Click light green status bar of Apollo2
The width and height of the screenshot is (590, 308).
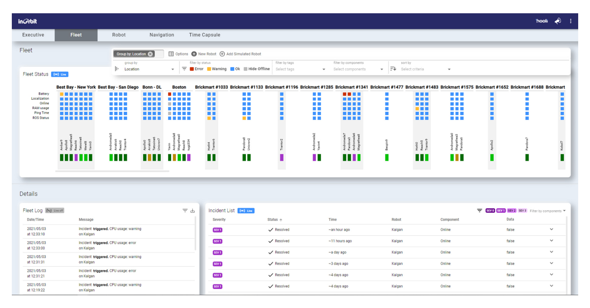point(492,158)
